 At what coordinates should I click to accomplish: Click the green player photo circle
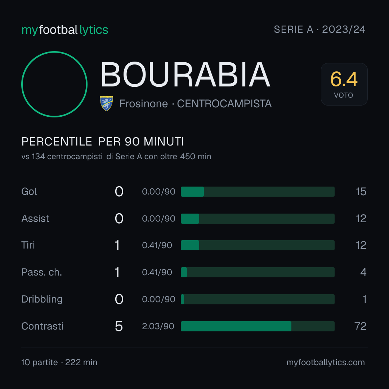pos(54,84)
